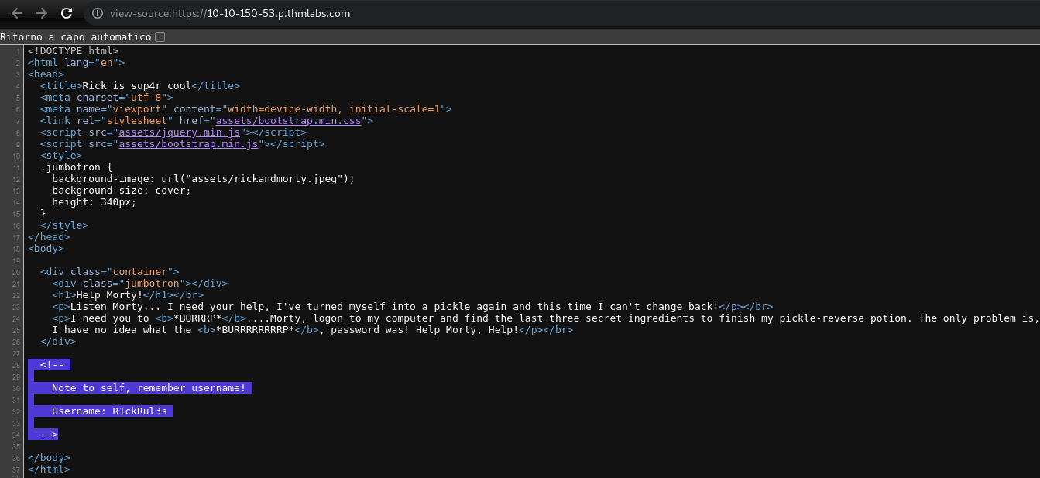Click the 'Note to self, remember username!' line

[149, 388]
